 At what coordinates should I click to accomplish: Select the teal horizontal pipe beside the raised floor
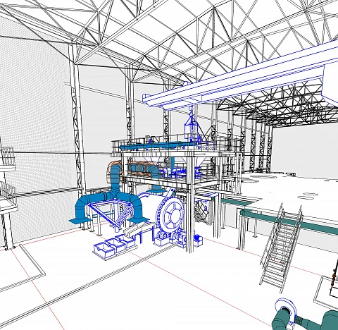(289, 221)
